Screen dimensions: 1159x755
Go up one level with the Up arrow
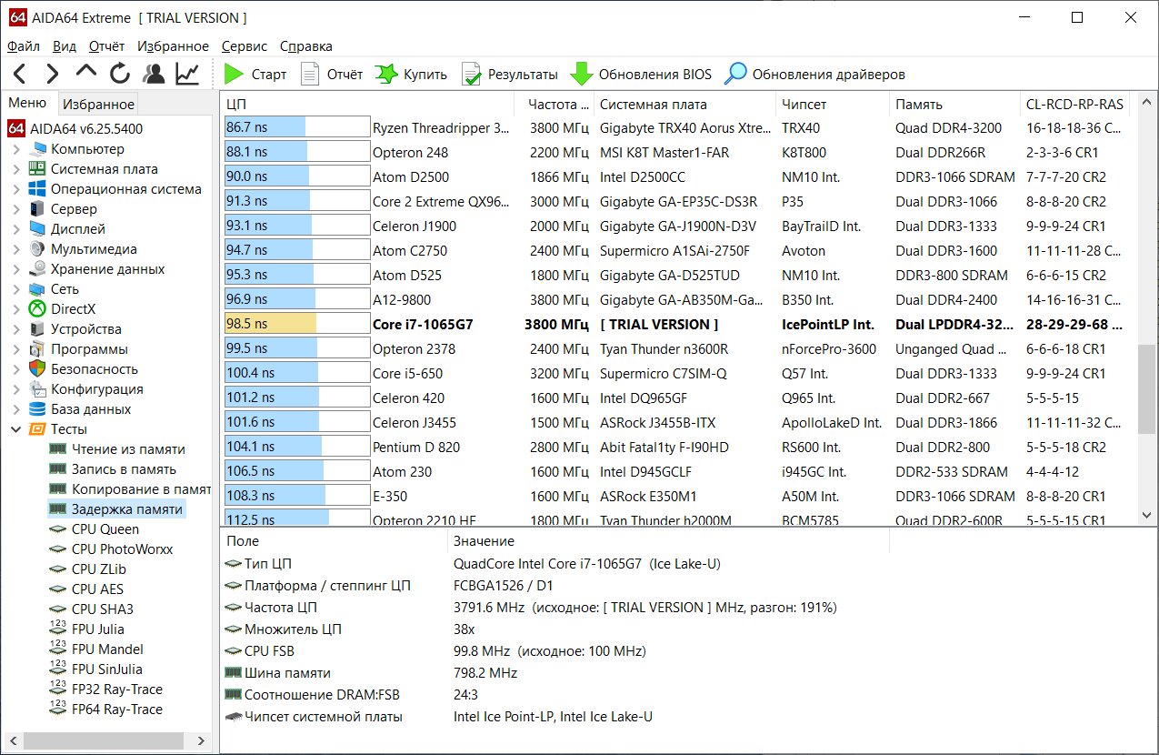pos(86,72)
